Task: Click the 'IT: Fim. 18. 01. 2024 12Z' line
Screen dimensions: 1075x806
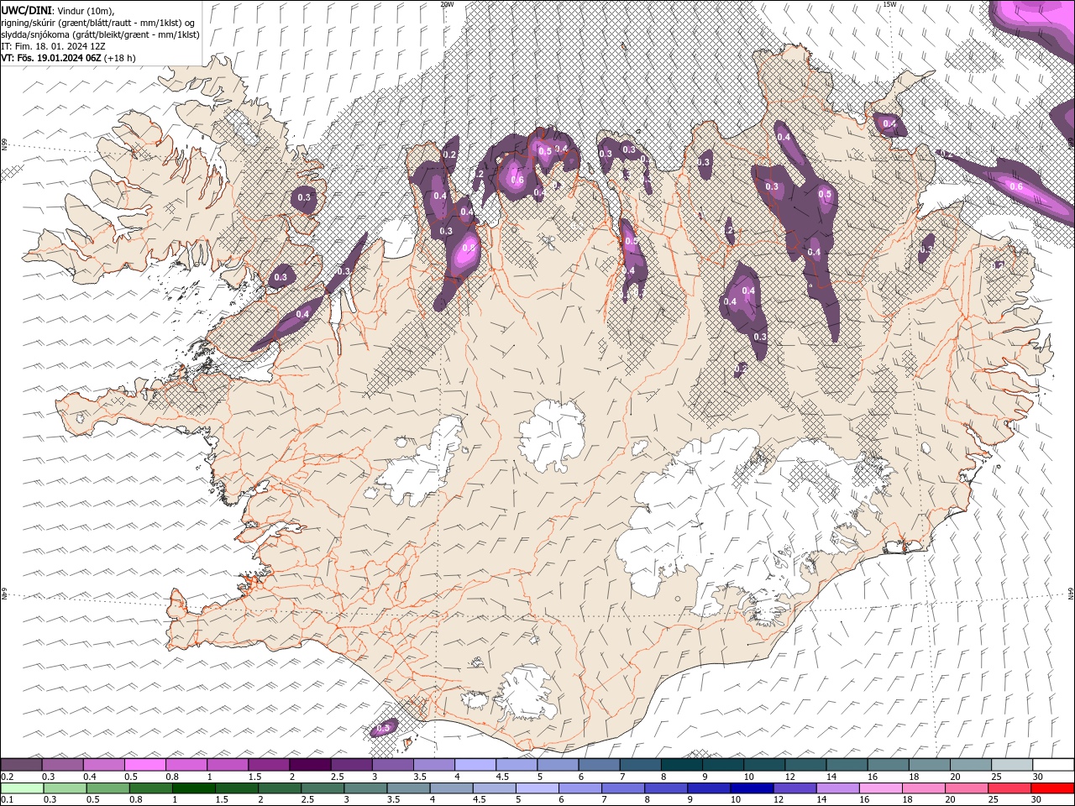Action: [51, 46]
